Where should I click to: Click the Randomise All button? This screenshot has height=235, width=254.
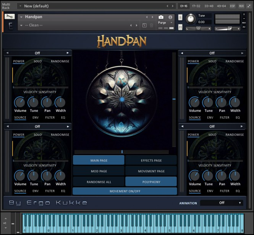pyautogui.click(x=99, y=182)
